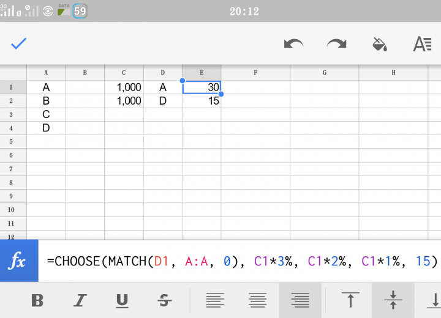Select cell A4 containing D

(46, 128)
